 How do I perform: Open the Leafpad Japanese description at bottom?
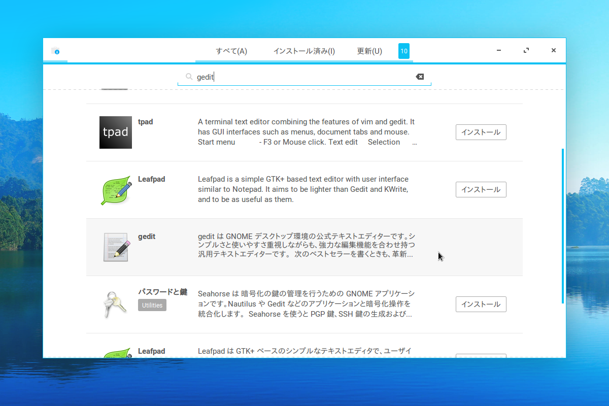pos(304,351)
